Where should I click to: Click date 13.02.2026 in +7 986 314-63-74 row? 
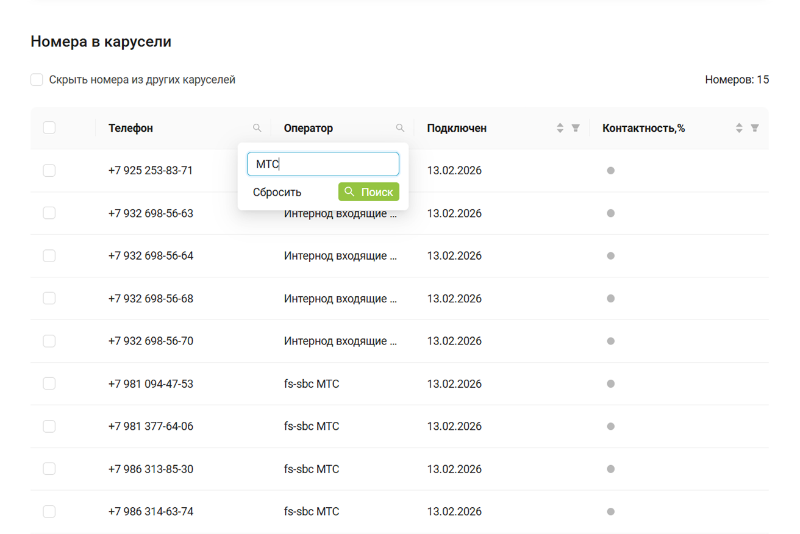pos(454,511)
